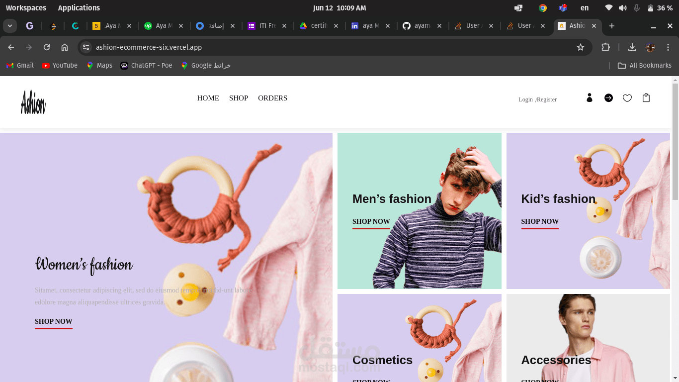Image resolution: width=679 pixels, height=382 pixels.
Task: Go to HOME in the site navigation
Action: [x=208, y=98]
